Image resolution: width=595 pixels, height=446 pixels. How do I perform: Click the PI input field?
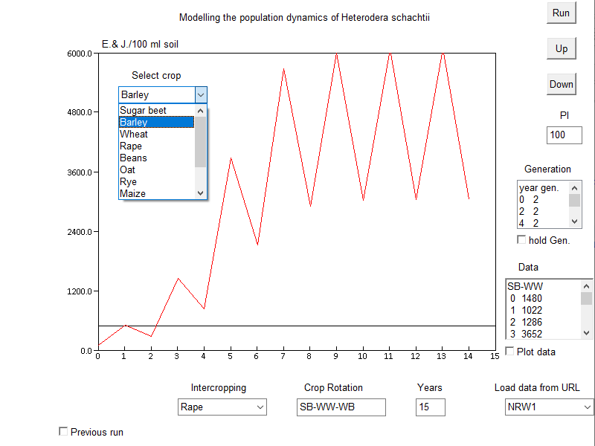(565, 135)
